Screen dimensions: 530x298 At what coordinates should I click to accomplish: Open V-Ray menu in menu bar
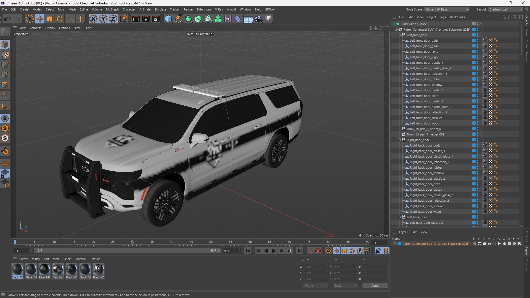click(219, 9)
